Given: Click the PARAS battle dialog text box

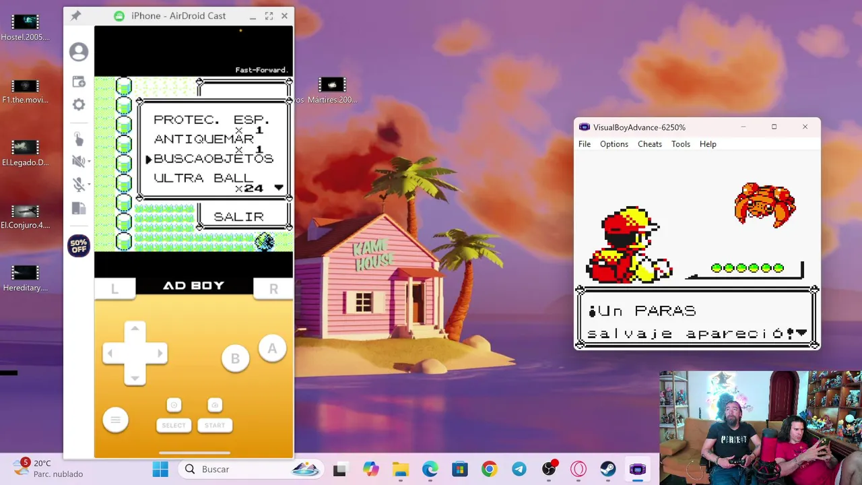Looking at the screenshot, I should pyautogui.click(x=697, y=319).
